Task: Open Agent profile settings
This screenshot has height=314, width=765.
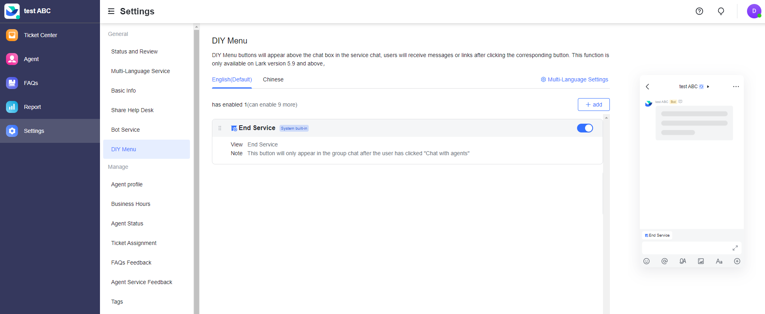Action: 146,184
